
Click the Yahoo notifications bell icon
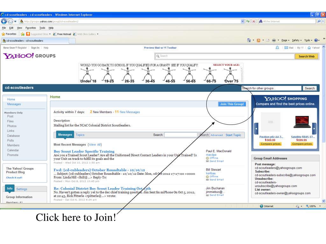(x=277, y=48)
